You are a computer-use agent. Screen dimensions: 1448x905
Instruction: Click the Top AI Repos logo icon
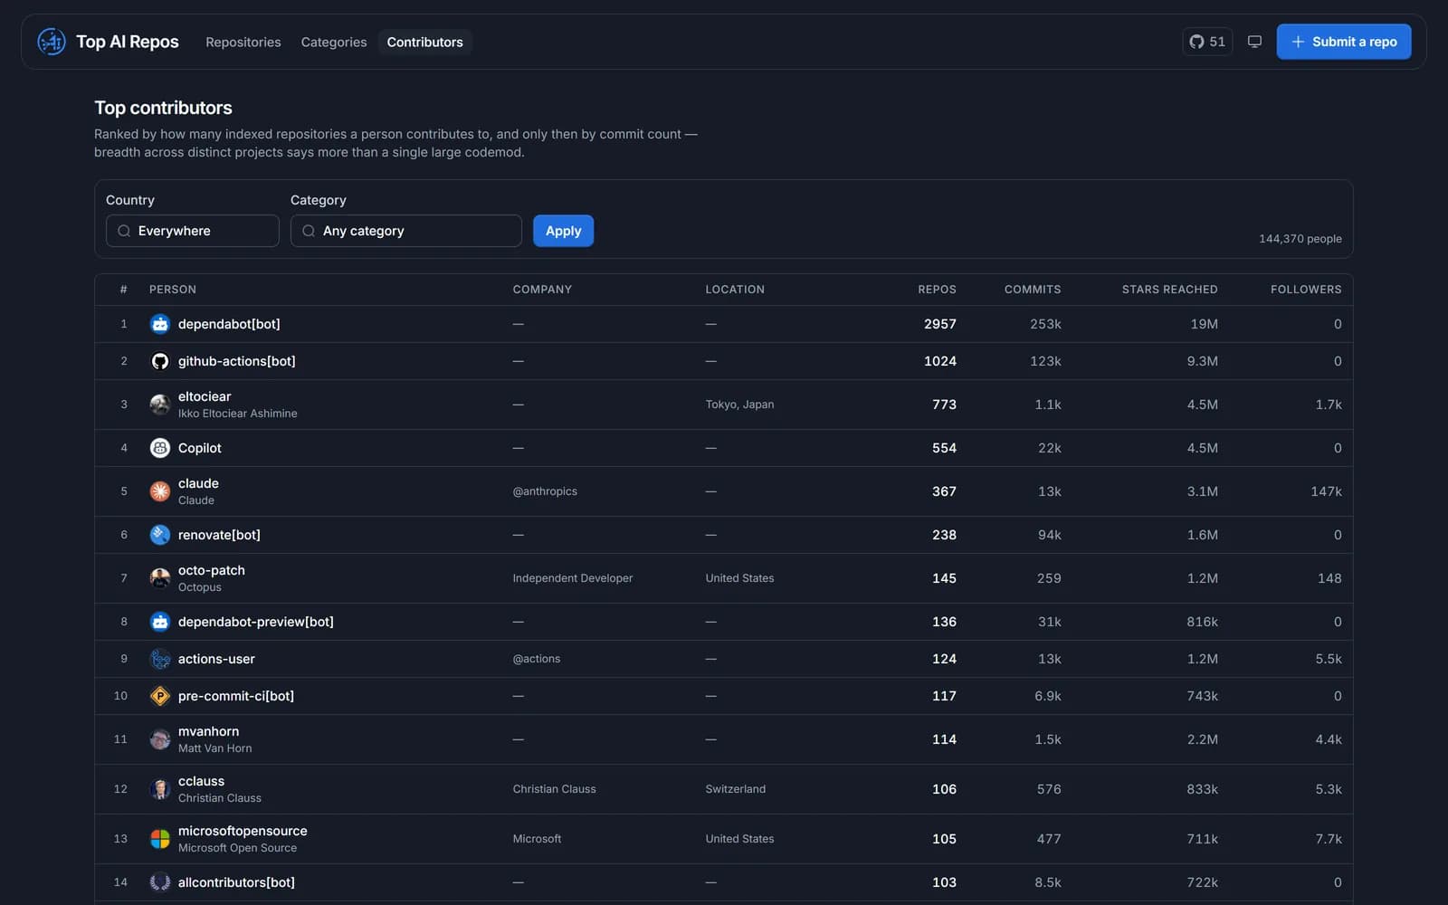(52, 42)
